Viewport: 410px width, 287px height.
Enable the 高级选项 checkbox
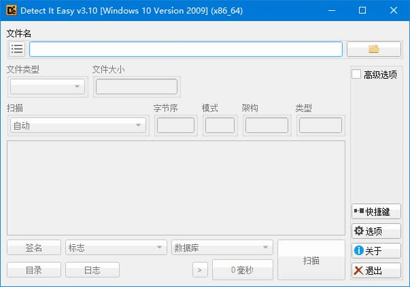tap(356, 75)
